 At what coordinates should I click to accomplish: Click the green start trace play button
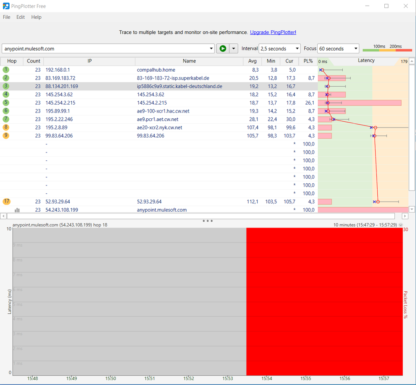(223, 49)
